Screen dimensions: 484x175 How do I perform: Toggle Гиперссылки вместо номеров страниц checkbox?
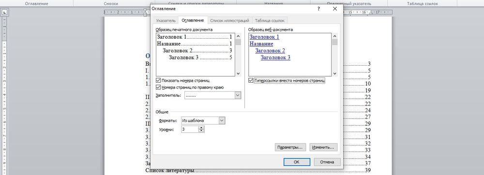[251, 80]
